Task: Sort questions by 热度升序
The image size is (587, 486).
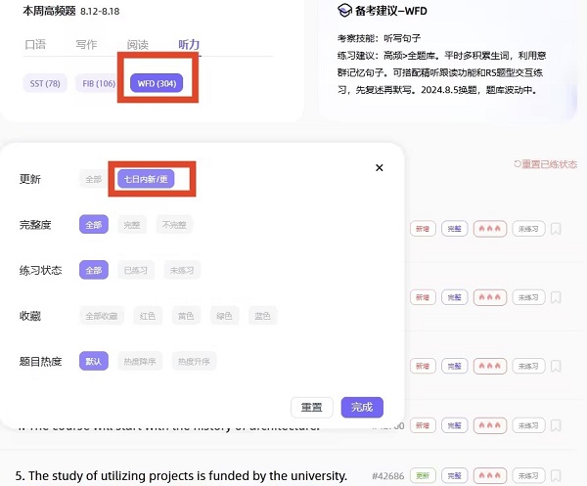Action: coord(194,361)
